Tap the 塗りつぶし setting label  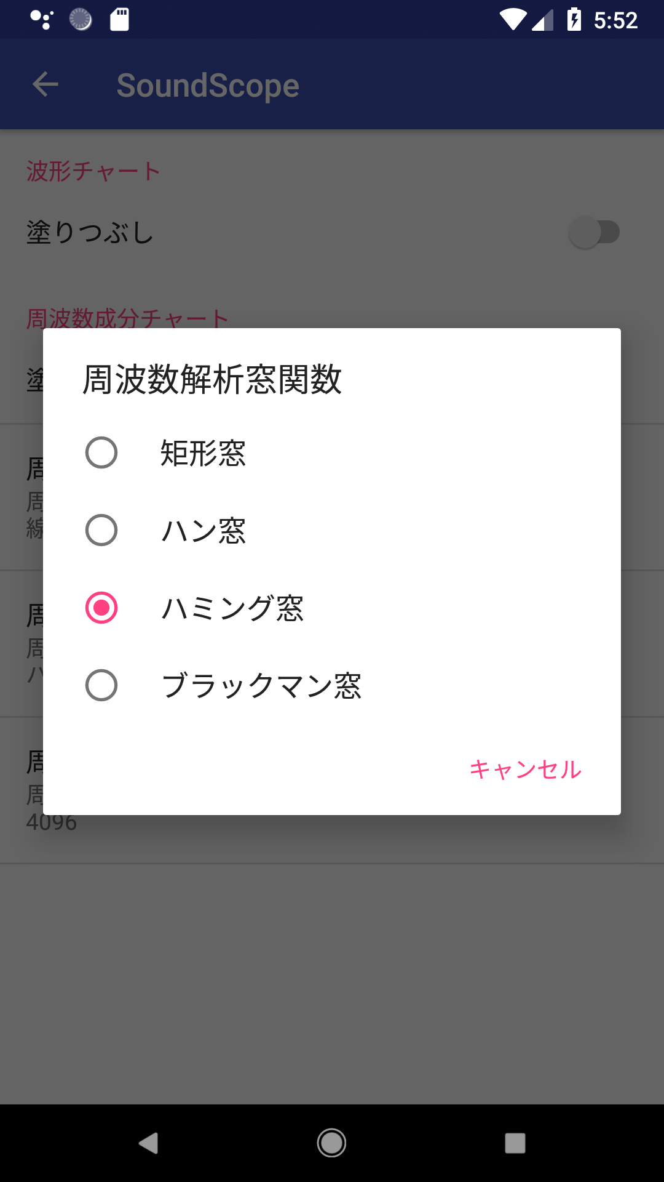point(90,233)
